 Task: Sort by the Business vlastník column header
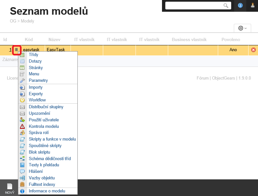pos(189,39)
